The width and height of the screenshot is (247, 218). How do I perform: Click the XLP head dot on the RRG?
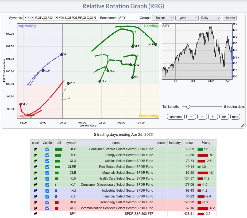(x=156, y=44)
